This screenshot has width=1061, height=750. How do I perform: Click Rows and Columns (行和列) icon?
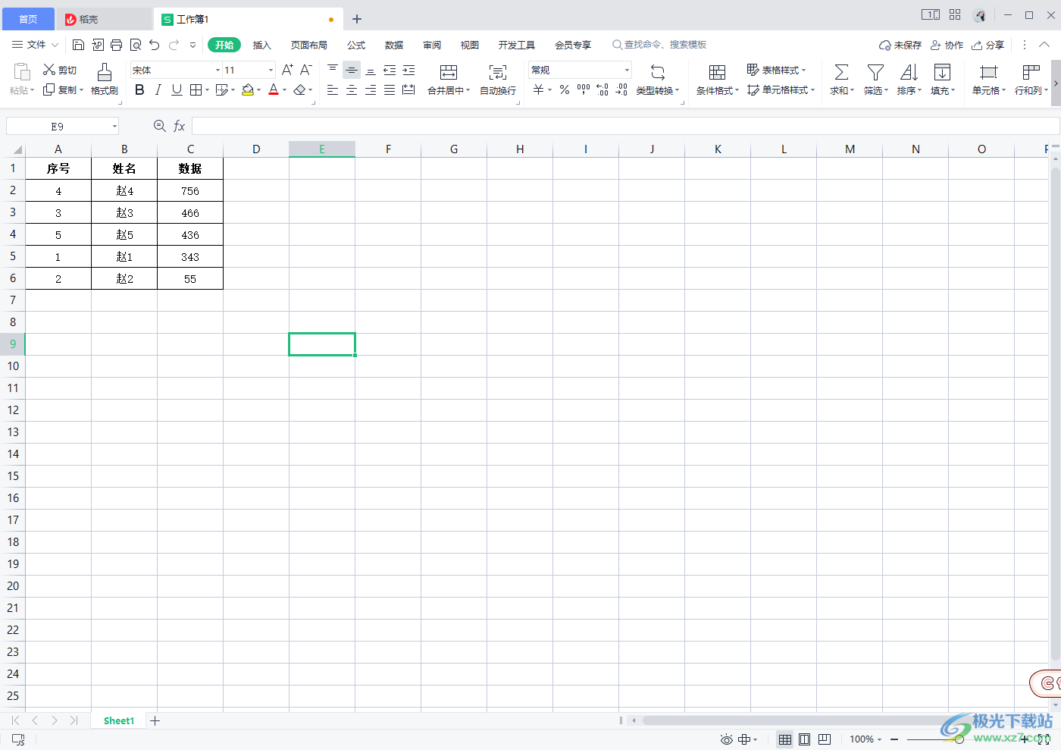click(x=1031, y=72)
